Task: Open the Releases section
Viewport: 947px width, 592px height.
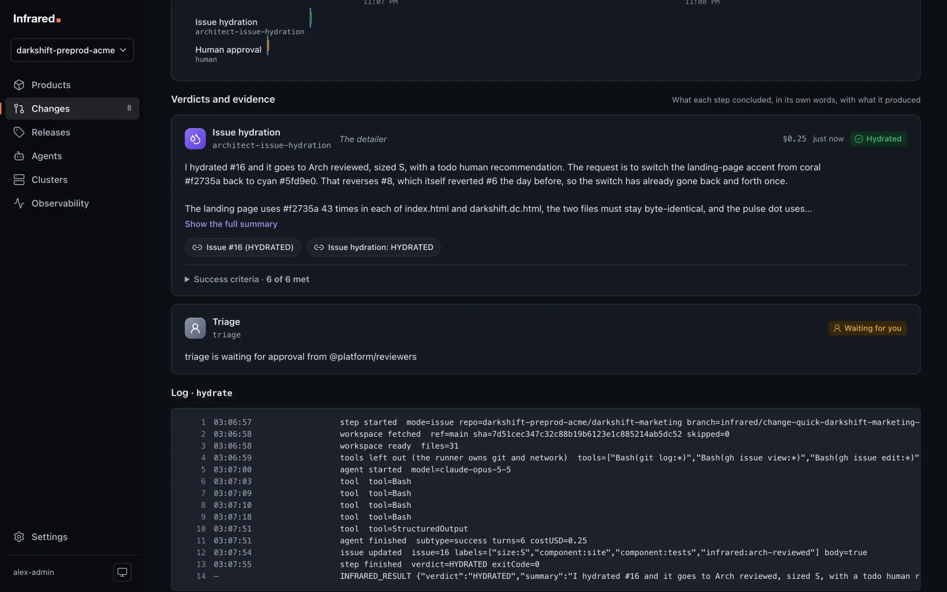Action: tap(72, 132)
